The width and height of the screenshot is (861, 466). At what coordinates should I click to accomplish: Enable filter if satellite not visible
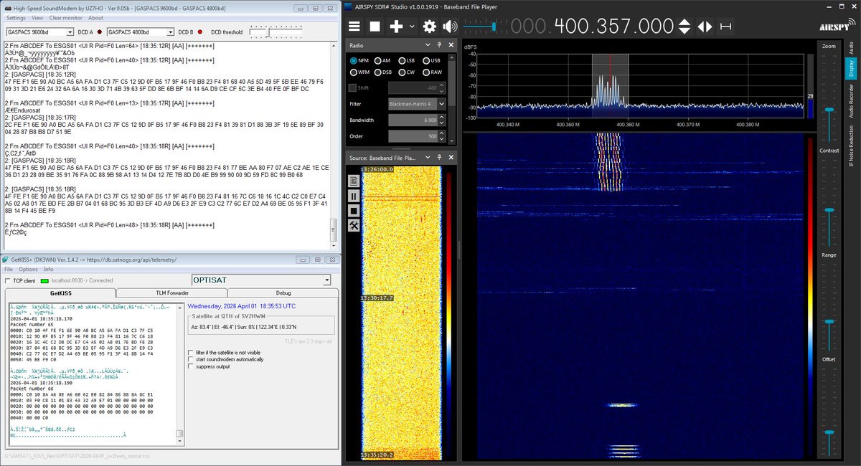(x=191, y=352)
